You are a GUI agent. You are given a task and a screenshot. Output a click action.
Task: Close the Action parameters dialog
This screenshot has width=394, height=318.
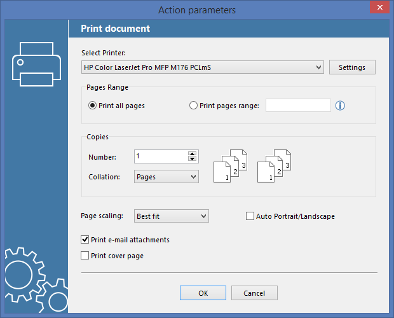click(x=379, y=7)
